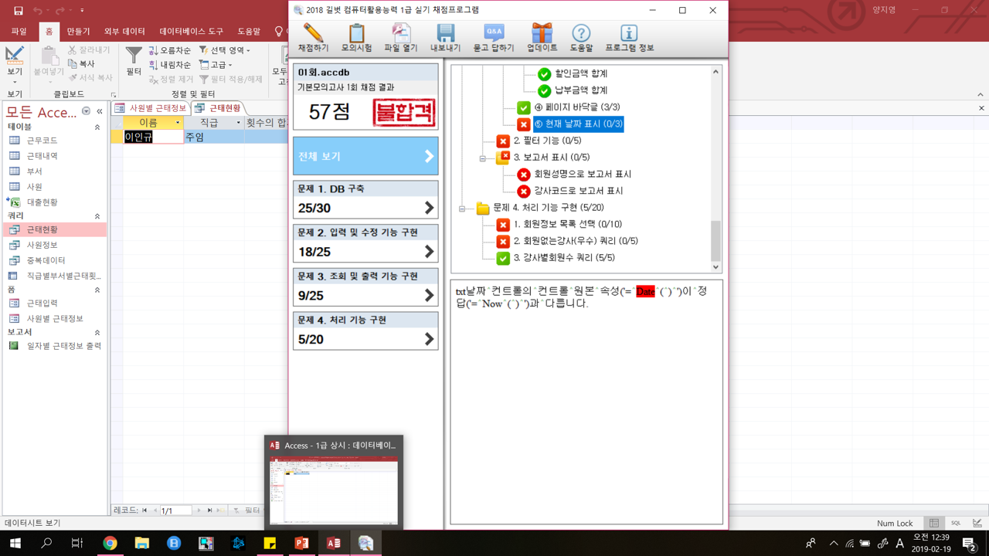Click the Chrome icon in the taskbar
This screenshot has height=556, width=989.
click(x=110, y=544)
